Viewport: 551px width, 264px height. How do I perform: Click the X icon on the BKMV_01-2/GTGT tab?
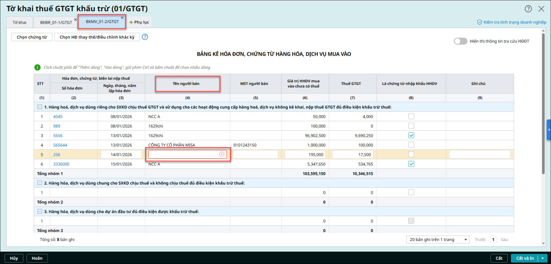(122, 18)
